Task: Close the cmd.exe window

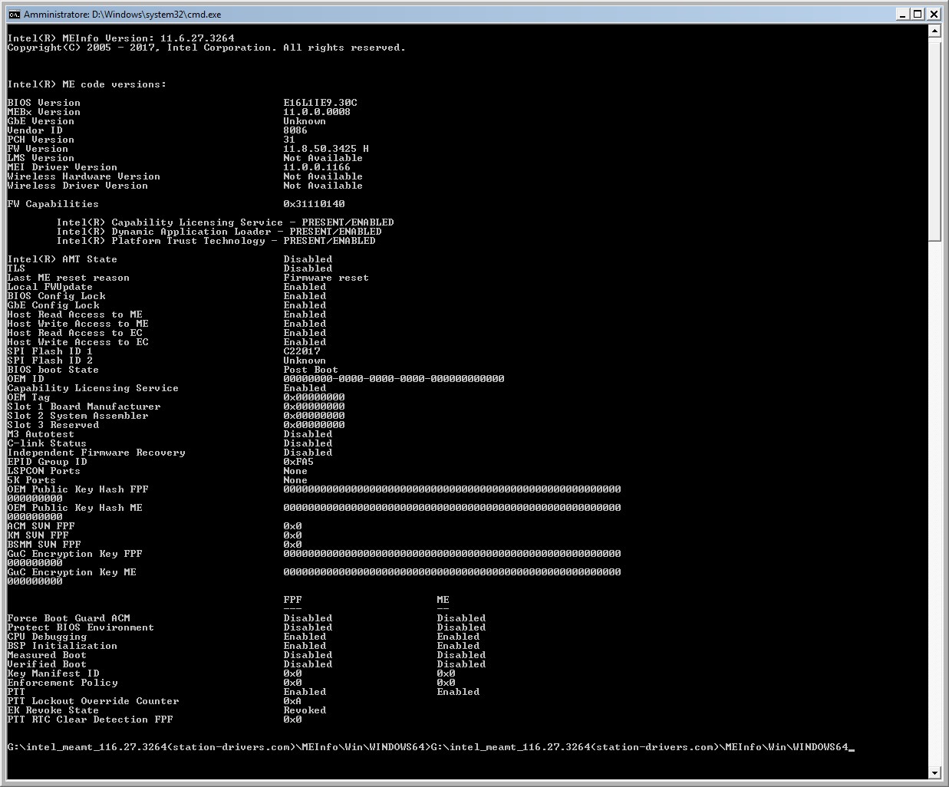Action: (x=934, y=14)
